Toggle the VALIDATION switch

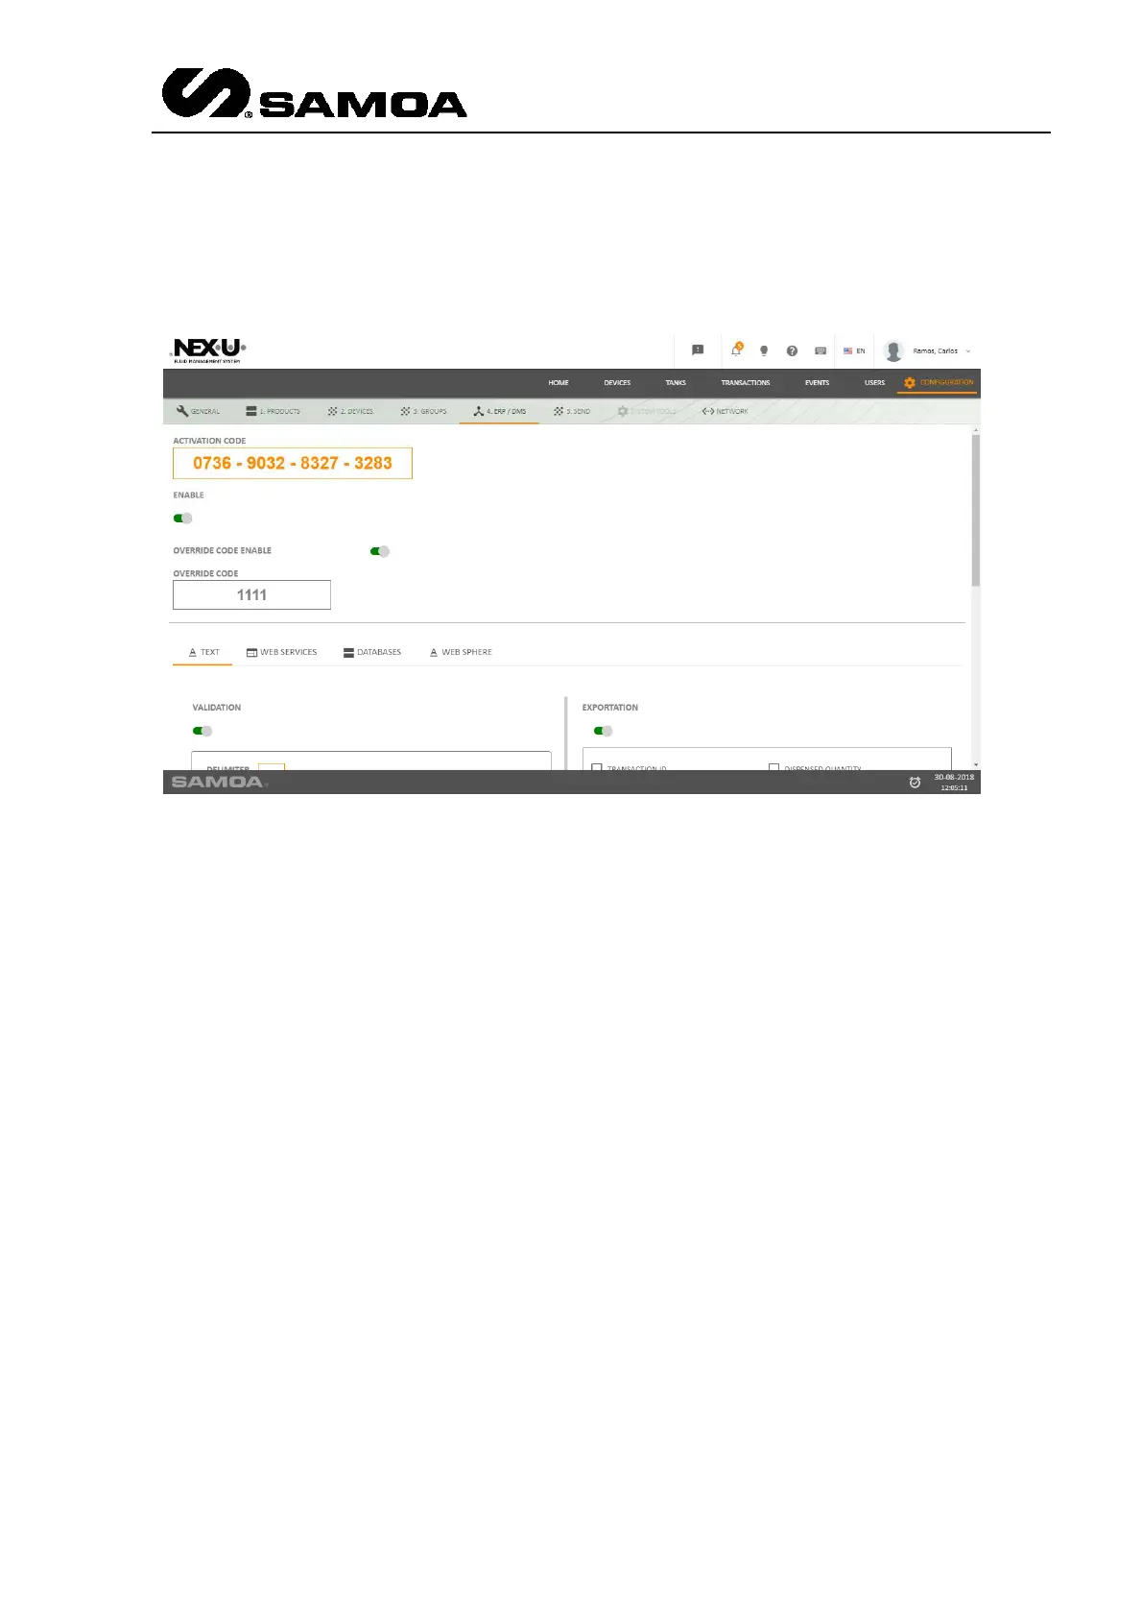point(202,731)
